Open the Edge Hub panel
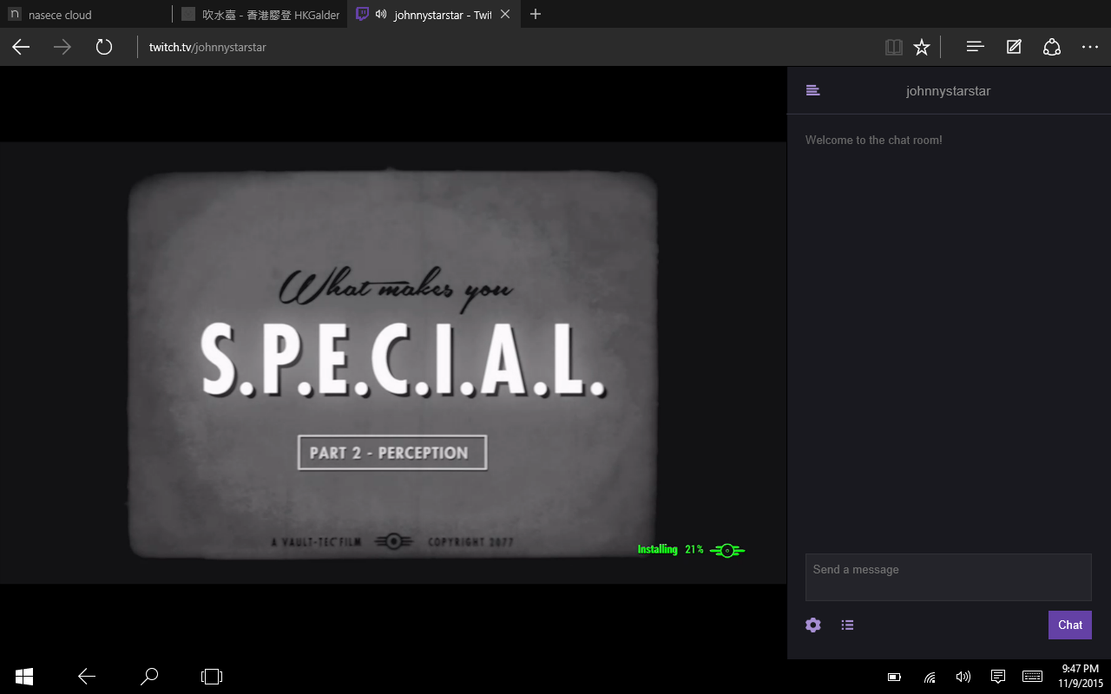1111x694 pixels. tap(975, 47)
